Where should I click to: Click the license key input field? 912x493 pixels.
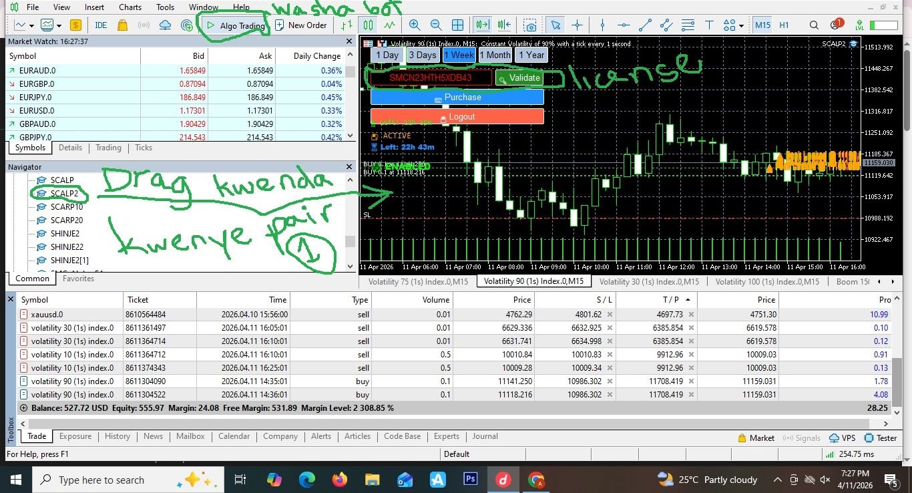(431, 77)
